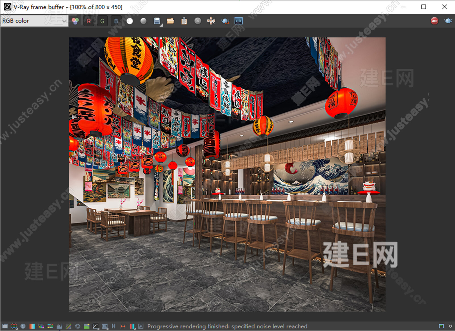This screenshot has width=455, height=331.
Task: Toggle the blue channel (B) button
Action: [116, 21]
